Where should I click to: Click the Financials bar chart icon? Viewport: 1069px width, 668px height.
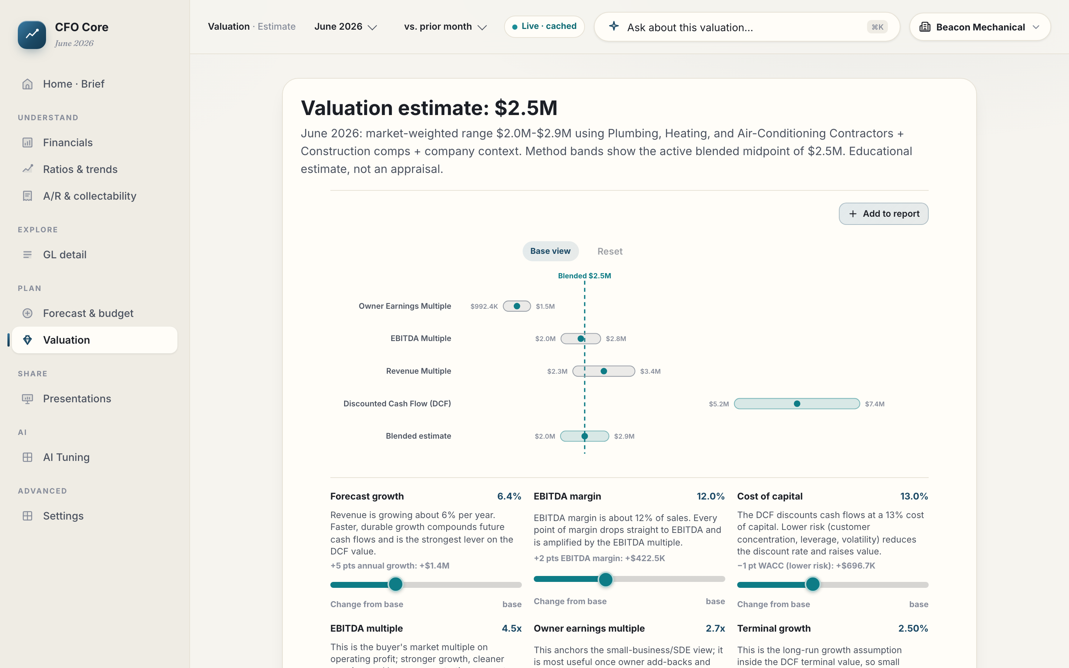click(x=27, y=143)
